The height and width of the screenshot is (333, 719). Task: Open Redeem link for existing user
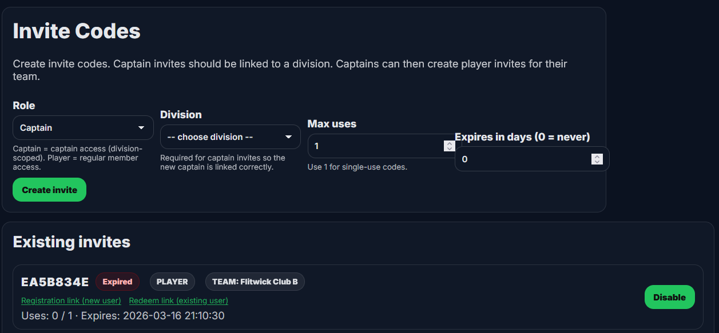coord(178,300)
